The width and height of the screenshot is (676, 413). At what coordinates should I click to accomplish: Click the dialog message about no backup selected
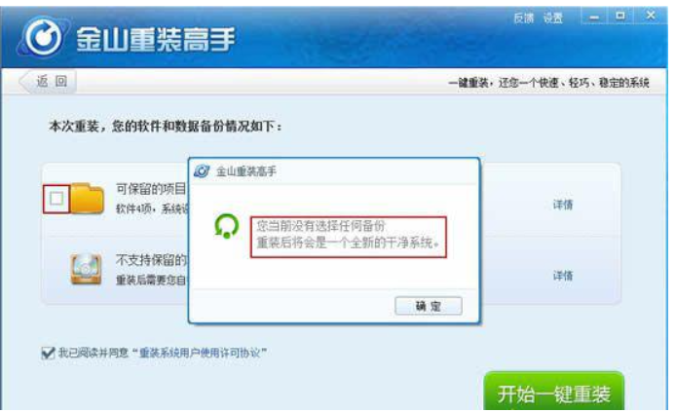(x=348, y=234)
